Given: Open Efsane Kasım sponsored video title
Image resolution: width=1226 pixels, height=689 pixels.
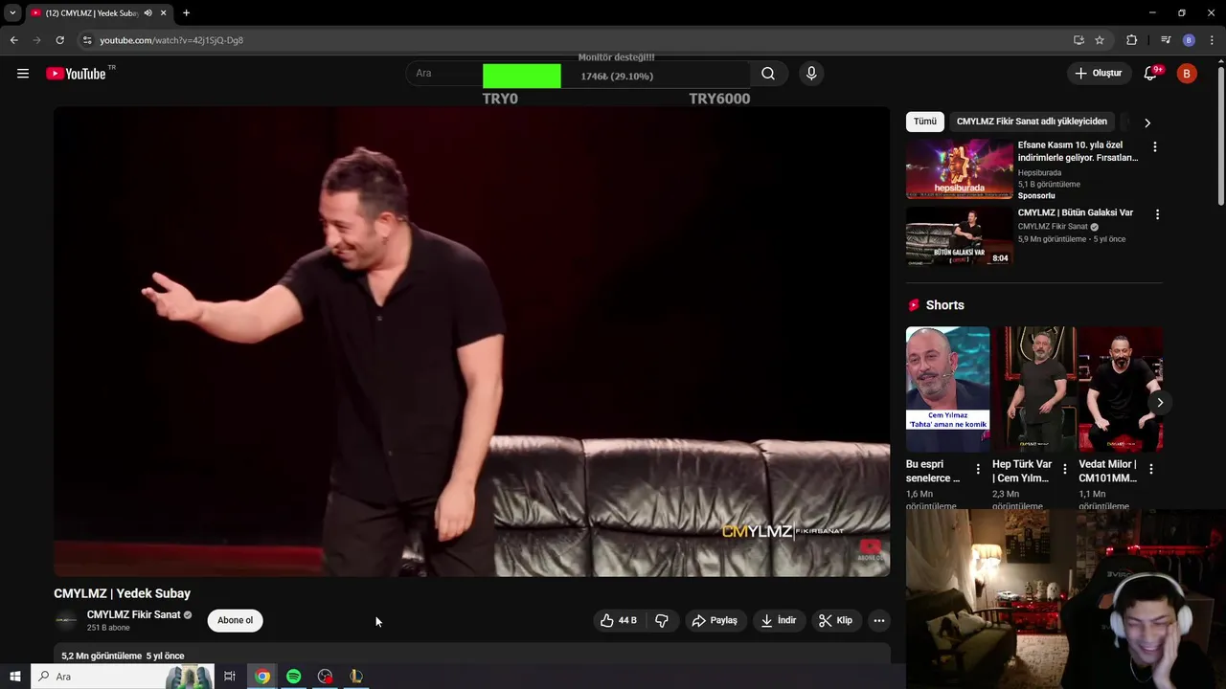Looking at the screenshot, I should click(1078, 151).
